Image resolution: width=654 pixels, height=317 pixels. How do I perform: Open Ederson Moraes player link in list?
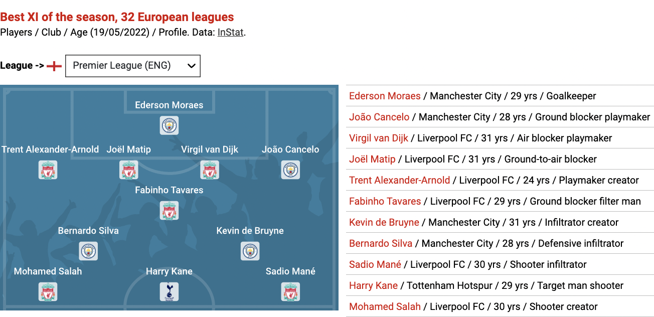[385, 96]
